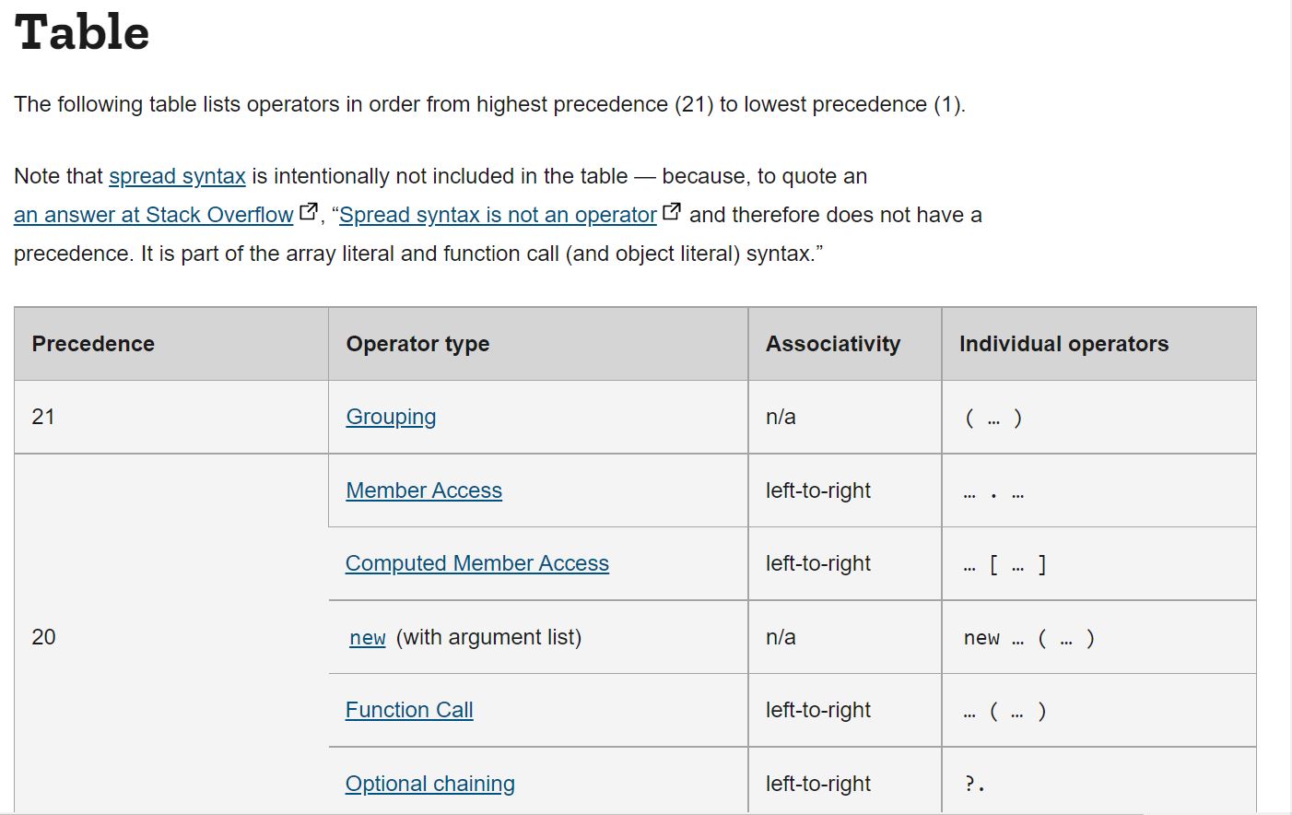
Task: Open the Function Call link
Action: [x=409, y=710]
